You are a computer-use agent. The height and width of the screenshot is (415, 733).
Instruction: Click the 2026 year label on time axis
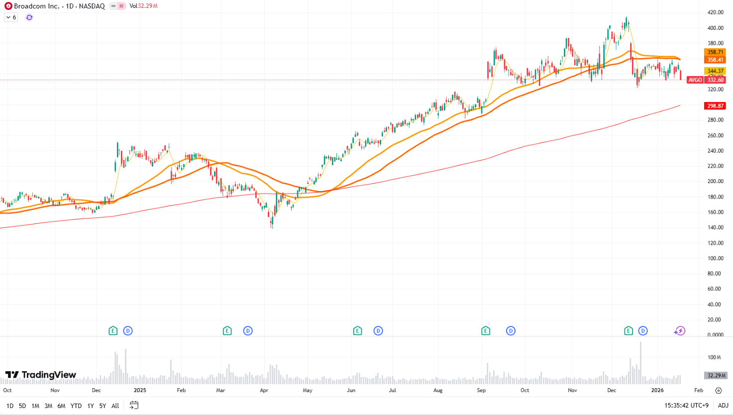(657, 390)
